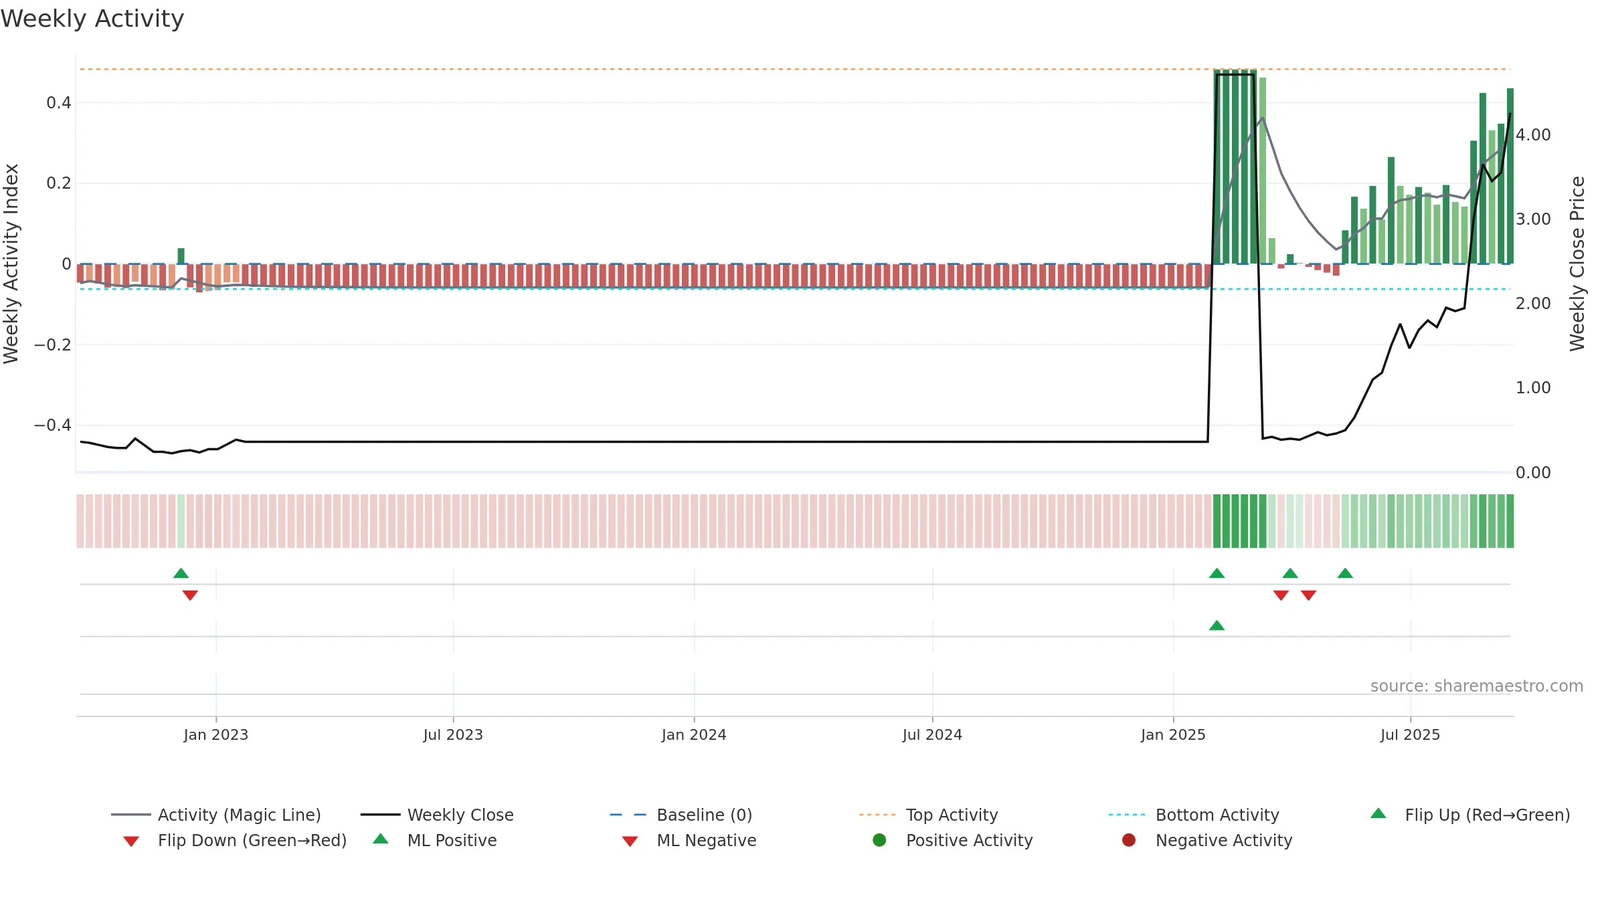The width and height of the screenshot is (1606, 903).
Task: Toggle ML Negative legend entry
Action: [689, 840]
